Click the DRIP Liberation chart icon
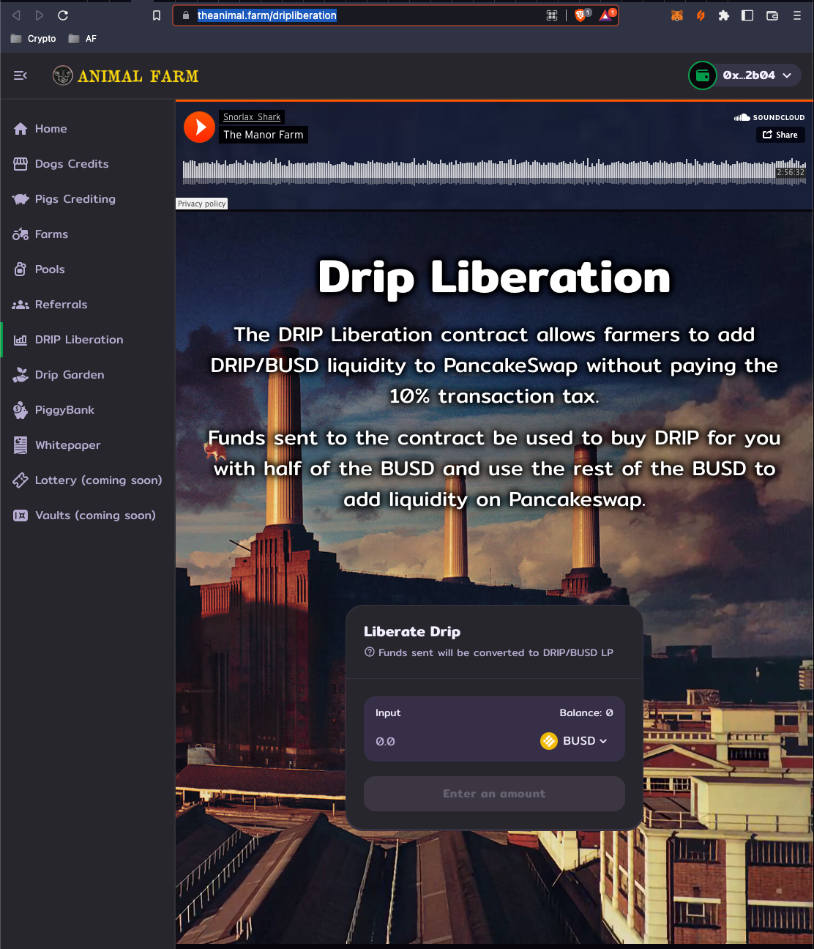Viewport: 814px width, 949px height. coord(20,340)
